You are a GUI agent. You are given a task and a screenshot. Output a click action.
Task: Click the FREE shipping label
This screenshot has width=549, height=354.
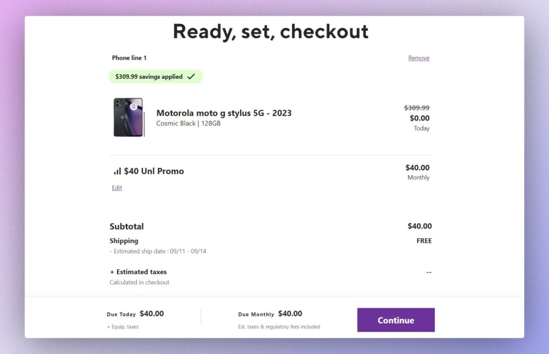click(x=424, y=241)
